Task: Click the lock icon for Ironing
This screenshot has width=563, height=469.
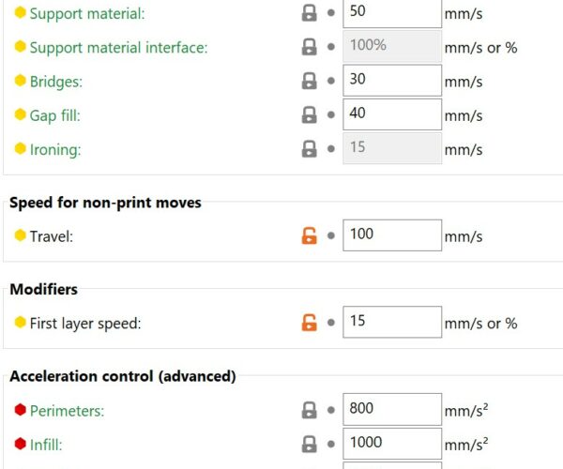Action: point(309,149)
